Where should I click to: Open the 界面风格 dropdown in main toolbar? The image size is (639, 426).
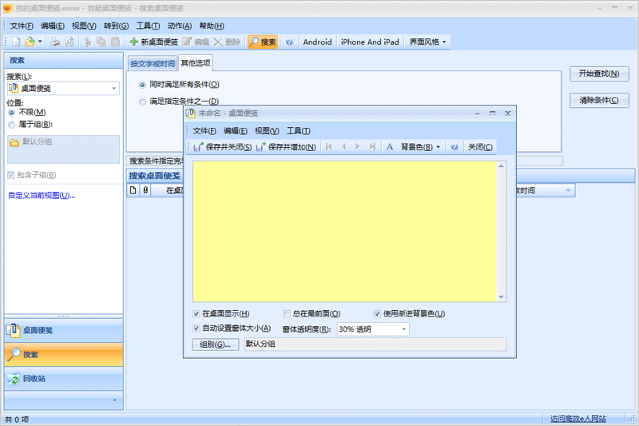click(x=428, y=42)
